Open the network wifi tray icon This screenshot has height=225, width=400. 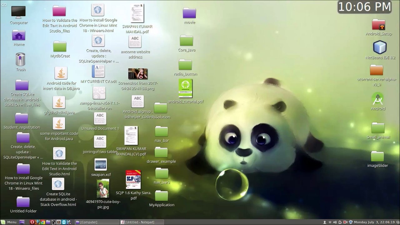[330, 222]
